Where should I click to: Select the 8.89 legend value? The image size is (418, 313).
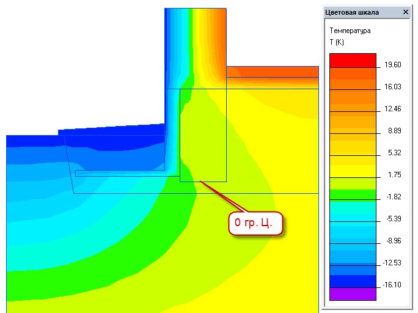tap(393, 131)
